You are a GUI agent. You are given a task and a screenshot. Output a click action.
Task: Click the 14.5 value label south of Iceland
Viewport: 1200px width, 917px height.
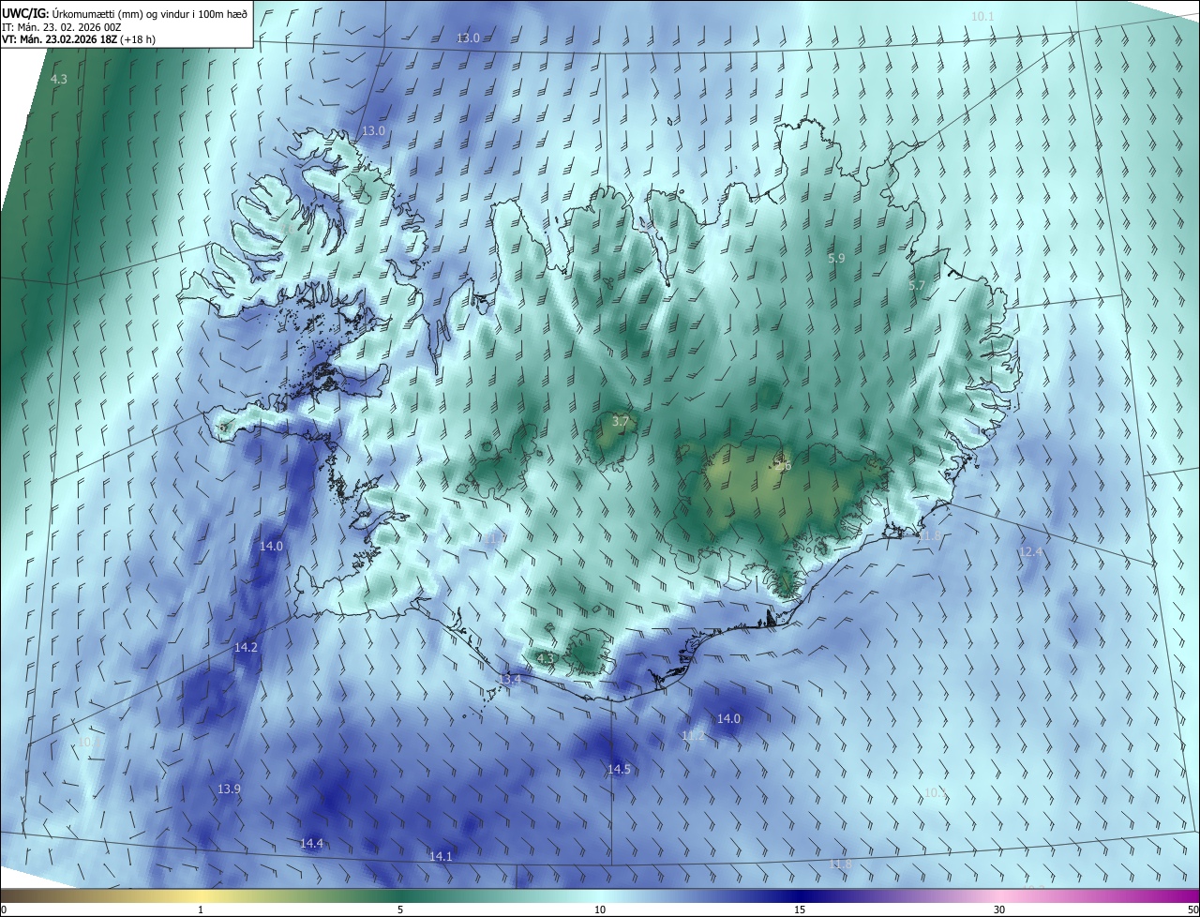[x=619, y=769]
